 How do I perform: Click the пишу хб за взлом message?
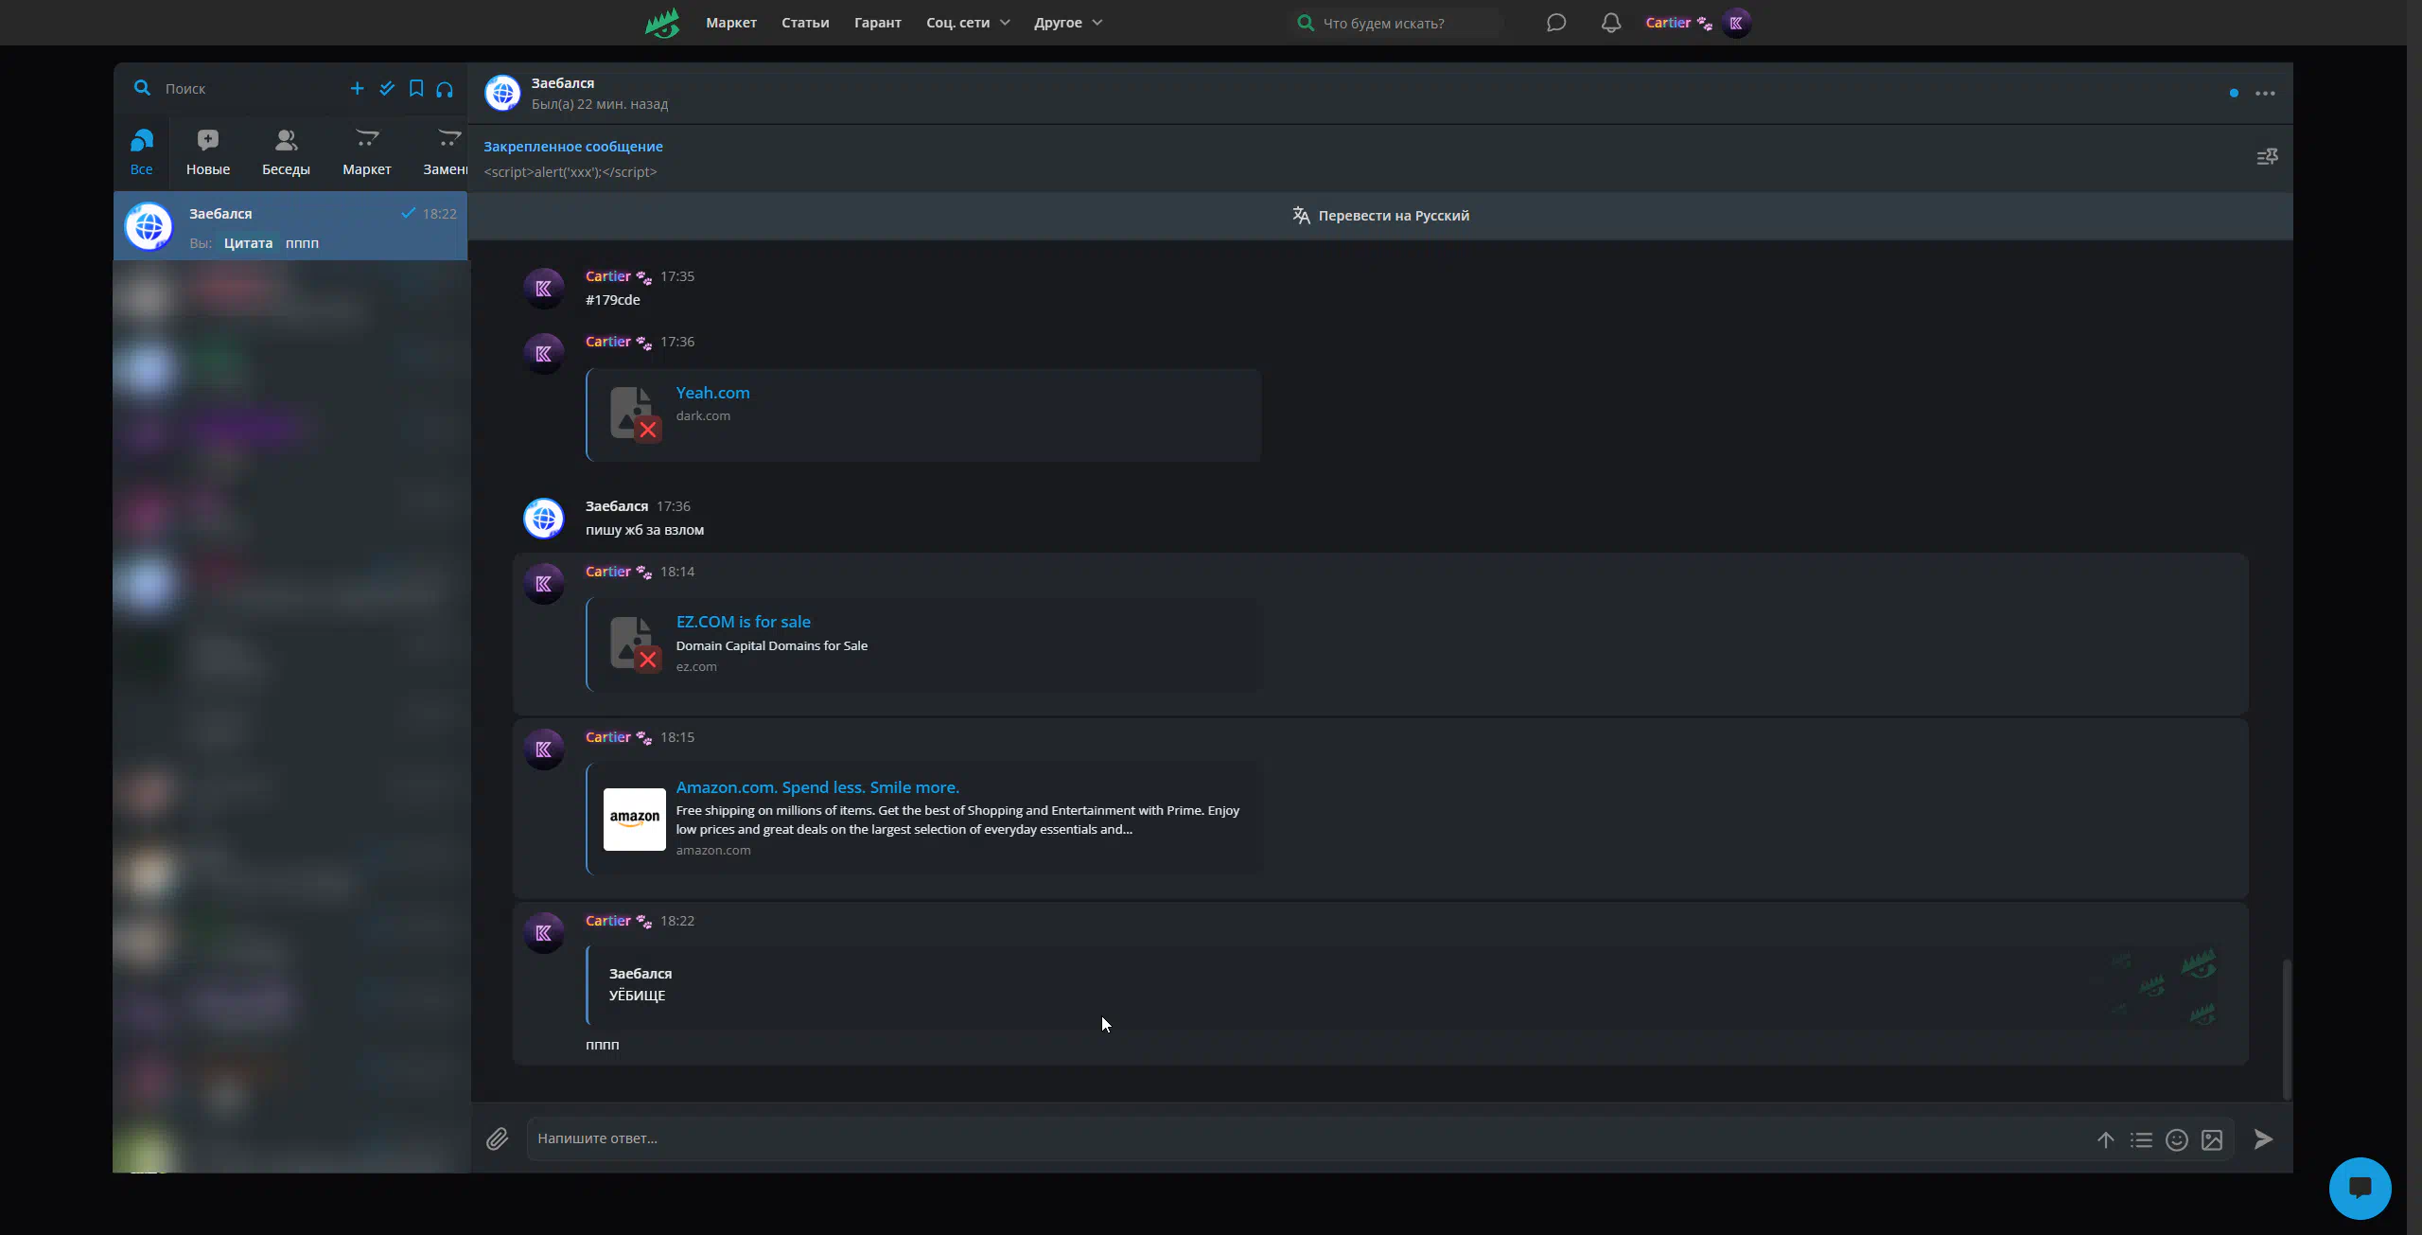point(644,530)
